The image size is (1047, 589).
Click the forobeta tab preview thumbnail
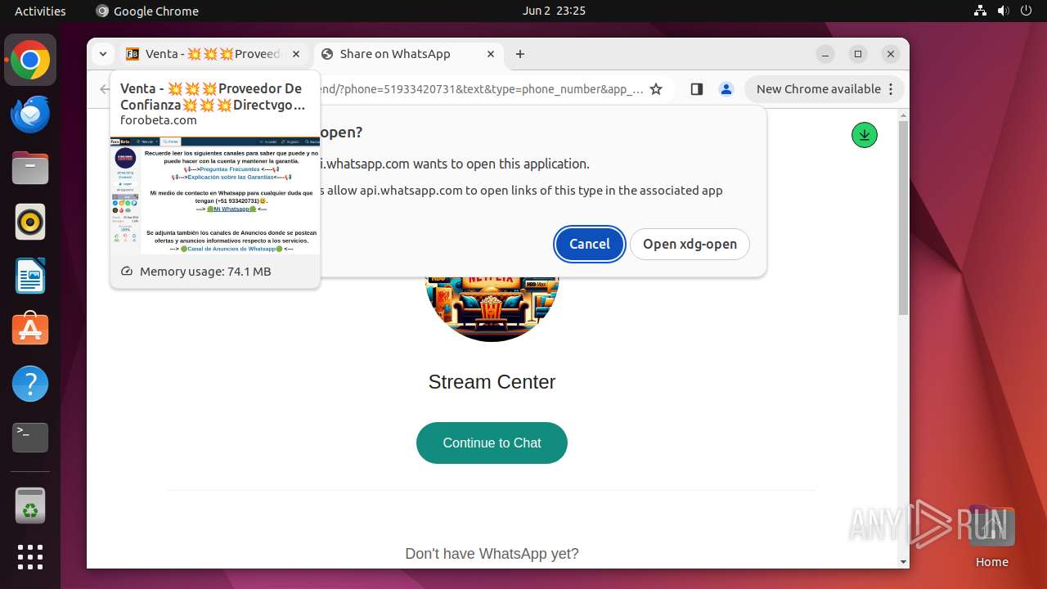pos(215,196)
